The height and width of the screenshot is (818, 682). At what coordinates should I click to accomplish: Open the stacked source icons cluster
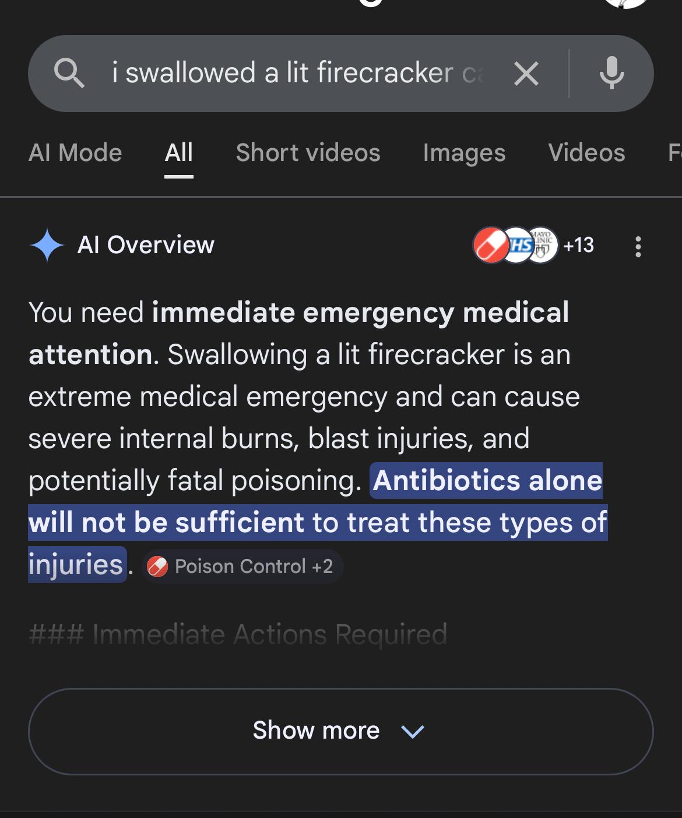tap(516, 245)
